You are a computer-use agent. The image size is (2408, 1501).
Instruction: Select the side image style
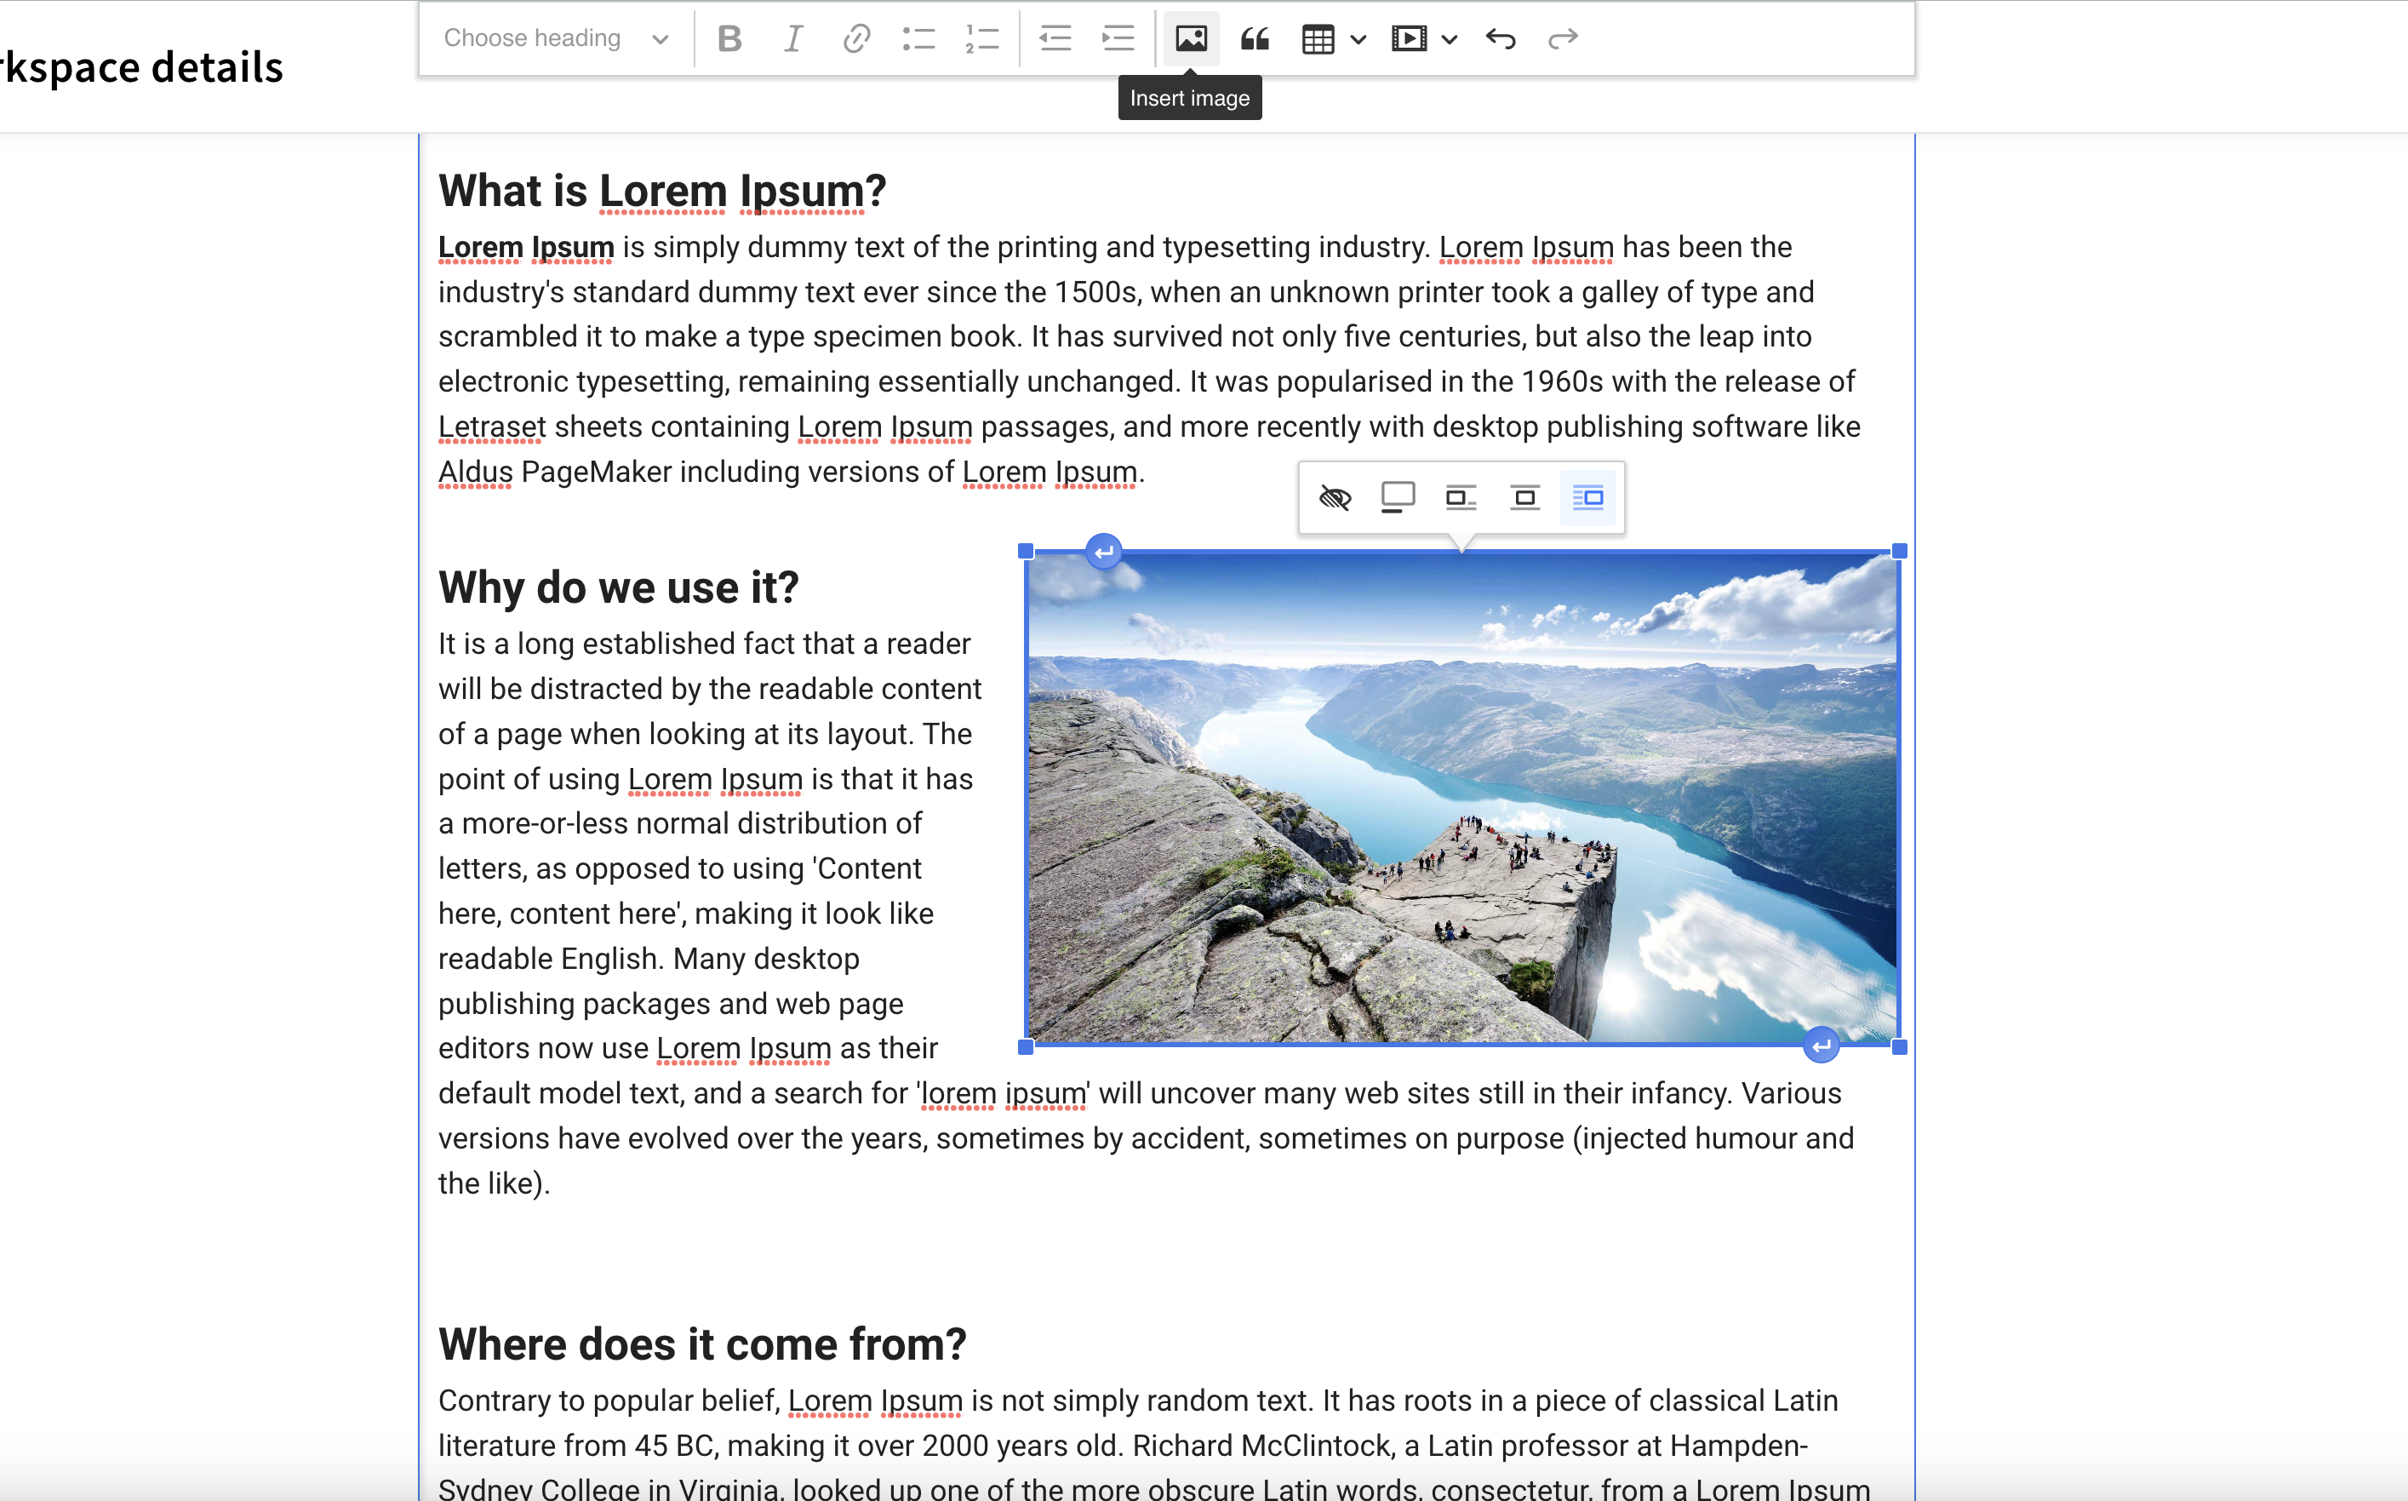click(x=1587, y=497)
